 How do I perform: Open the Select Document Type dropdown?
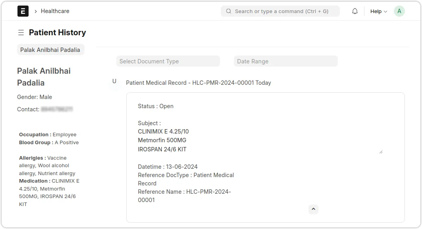[168, 61]
